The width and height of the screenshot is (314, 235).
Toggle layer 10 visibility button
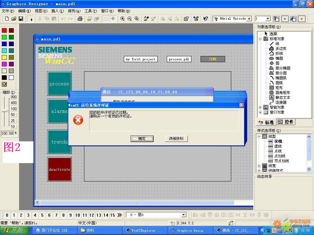78,215
